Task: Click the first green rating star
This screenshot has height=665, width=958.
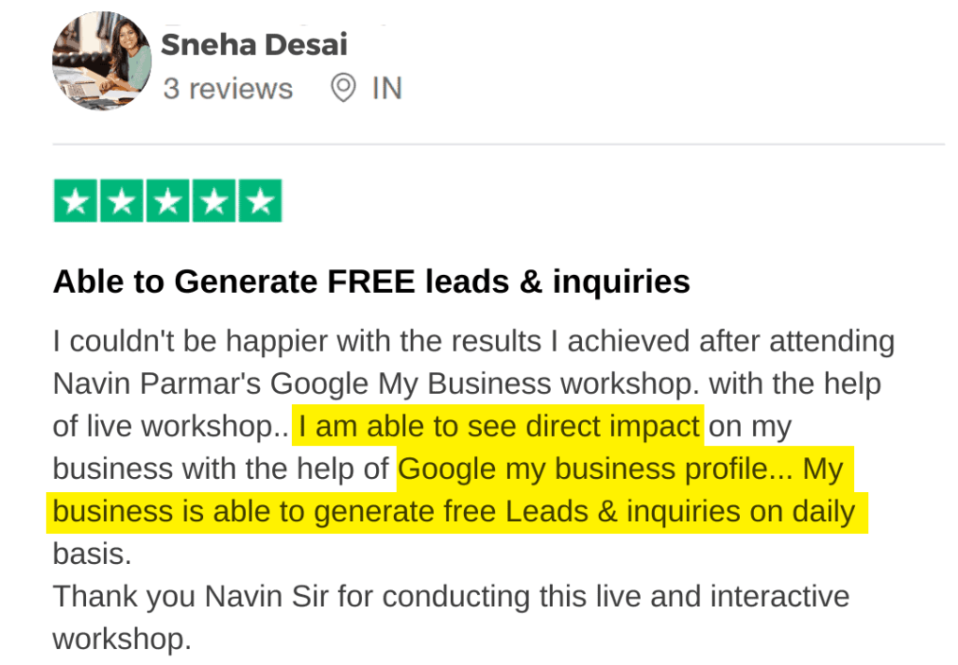Action: pyautogui.click(x=75, y=201)
